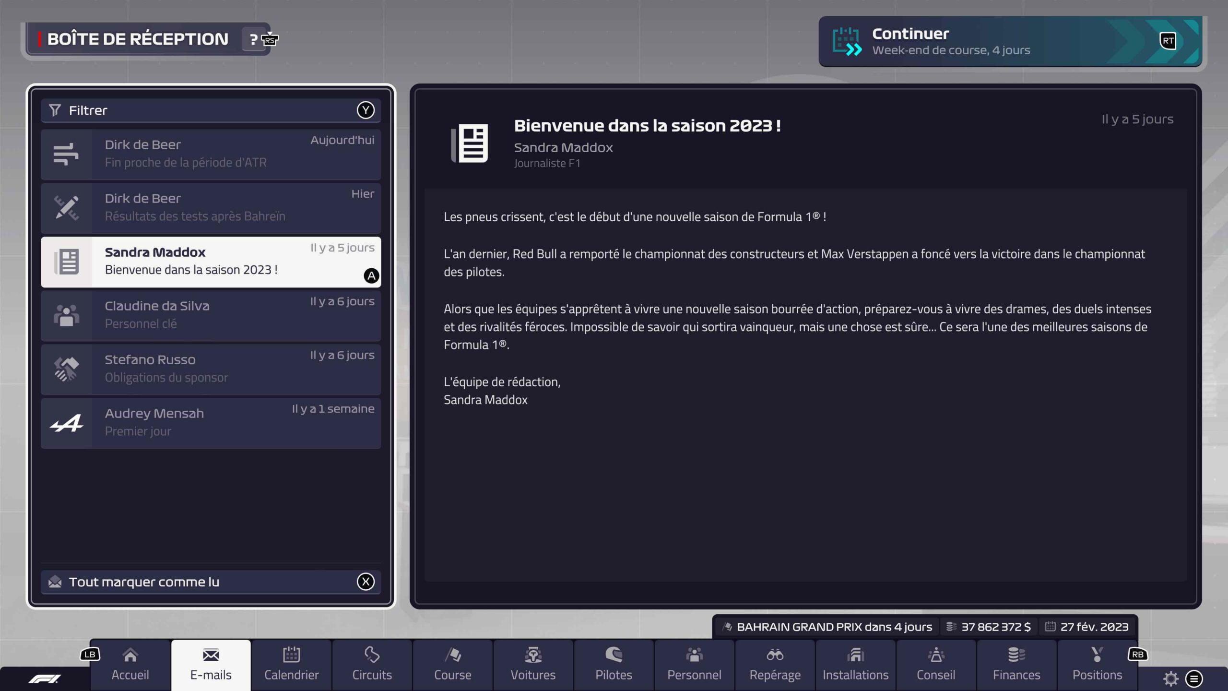Switch to the Repérage tab

[x=775, y=665]
